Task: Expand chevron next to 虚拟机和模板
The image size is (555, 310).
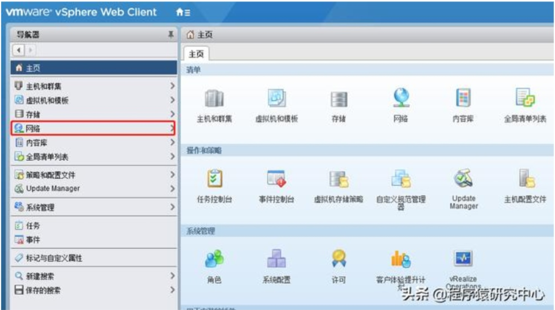Action: (172, 100)
